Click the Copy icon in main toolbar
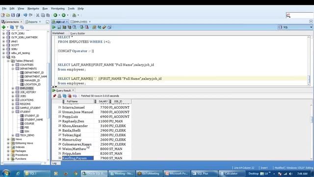314x177 pixels. (x=43, y=15)
